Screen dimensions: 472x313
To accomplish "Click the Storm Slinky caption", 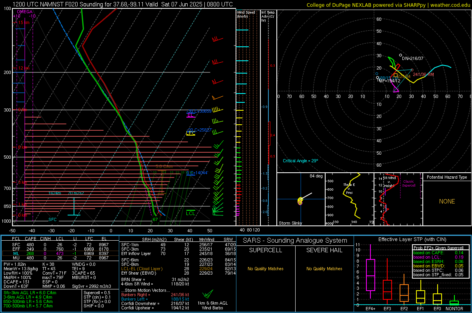I will pyautogui.click(x=290, y=223).
